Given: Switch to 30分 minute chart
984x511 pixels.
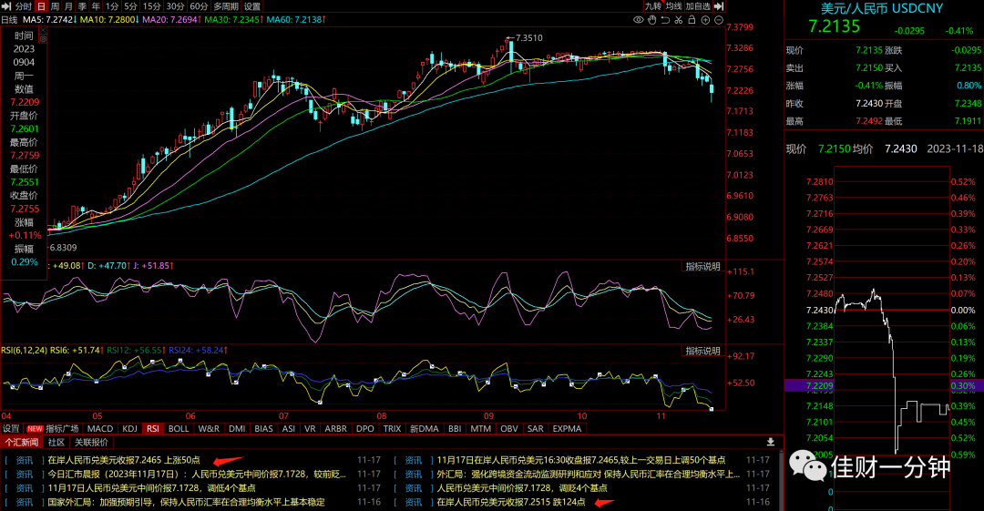Looking at the screenshot, I should [176, 6].
